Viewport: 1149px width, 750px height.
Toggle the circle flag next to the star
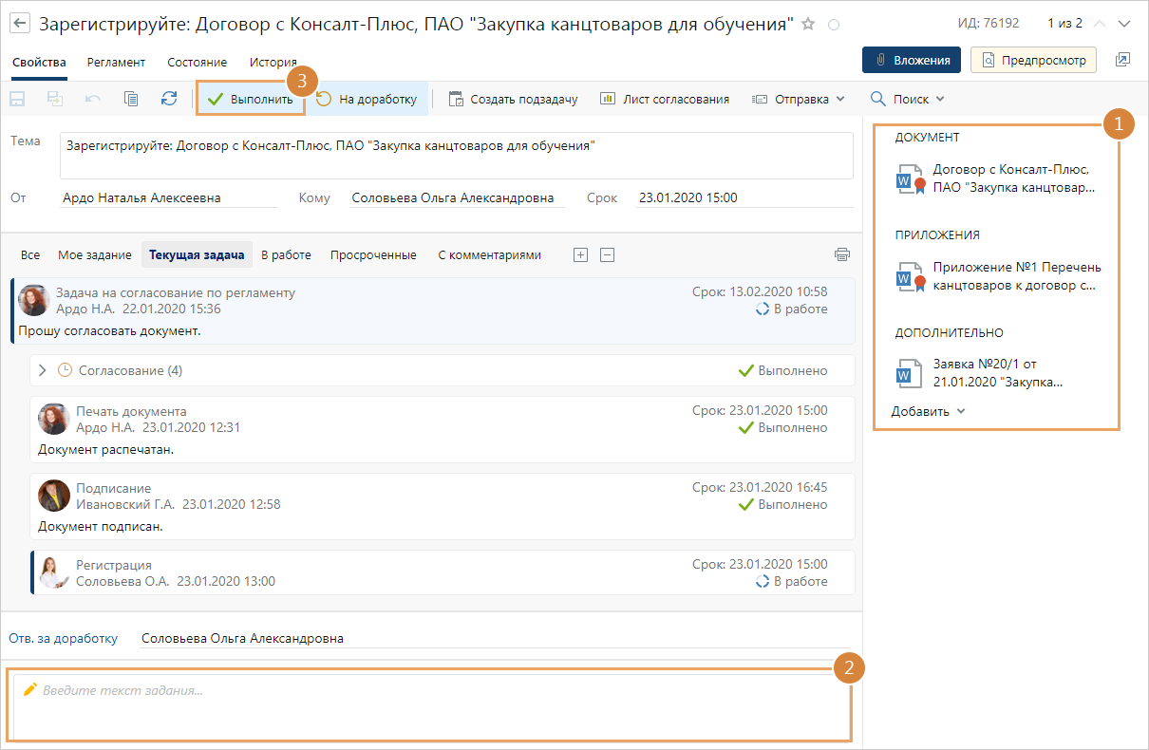[x=834, y=25]
